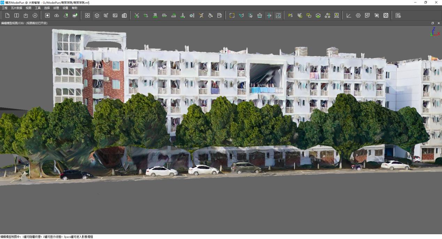Click the circled X close-project icon

coord(35,15)
